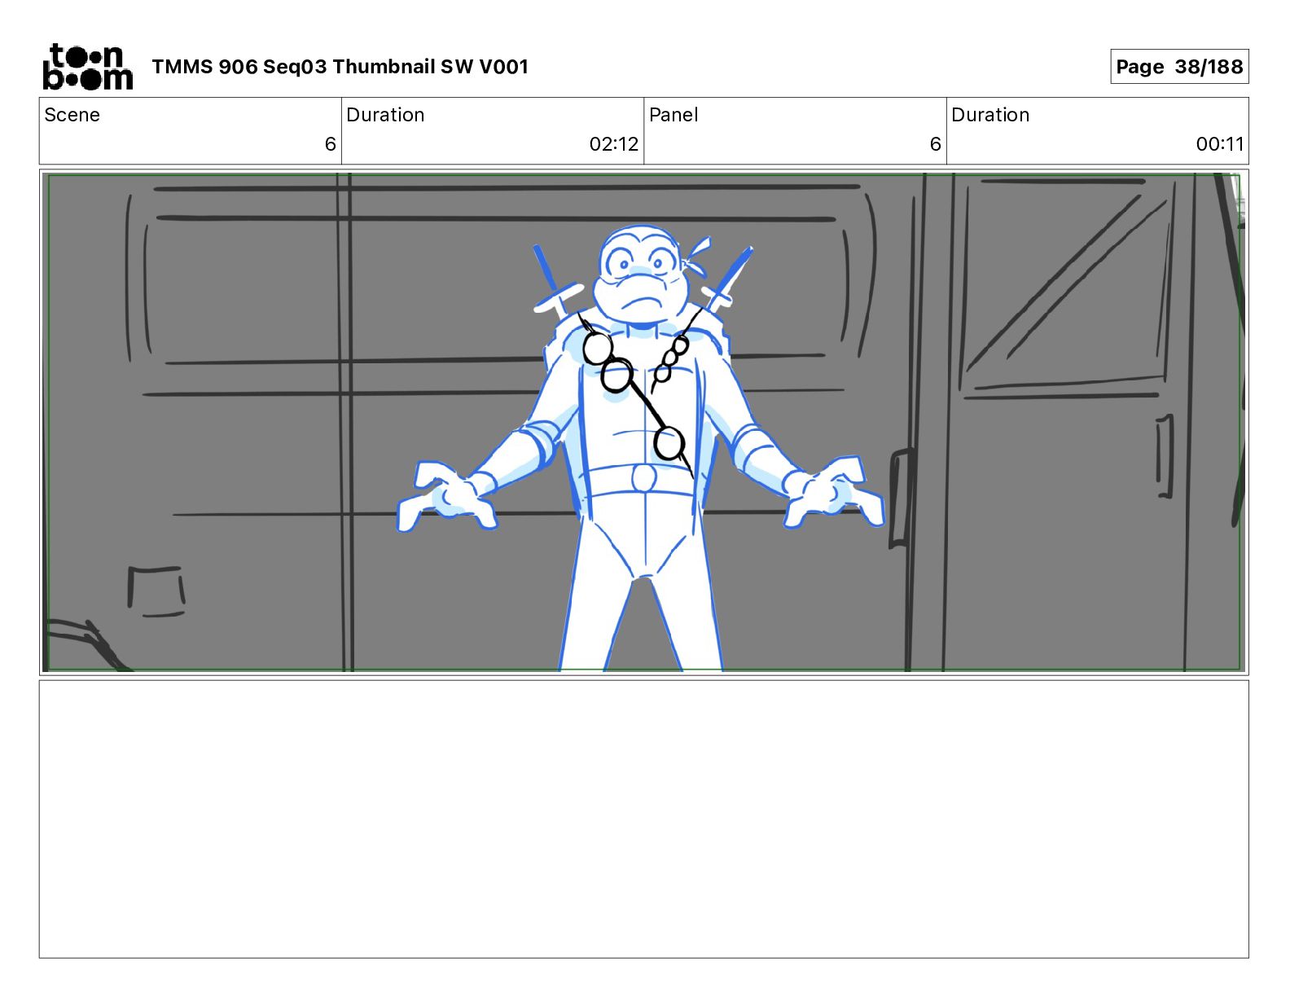Screen dimensions: 1290x997
Task: Click the panel duration value 00:11
Action: point(1220,144)
